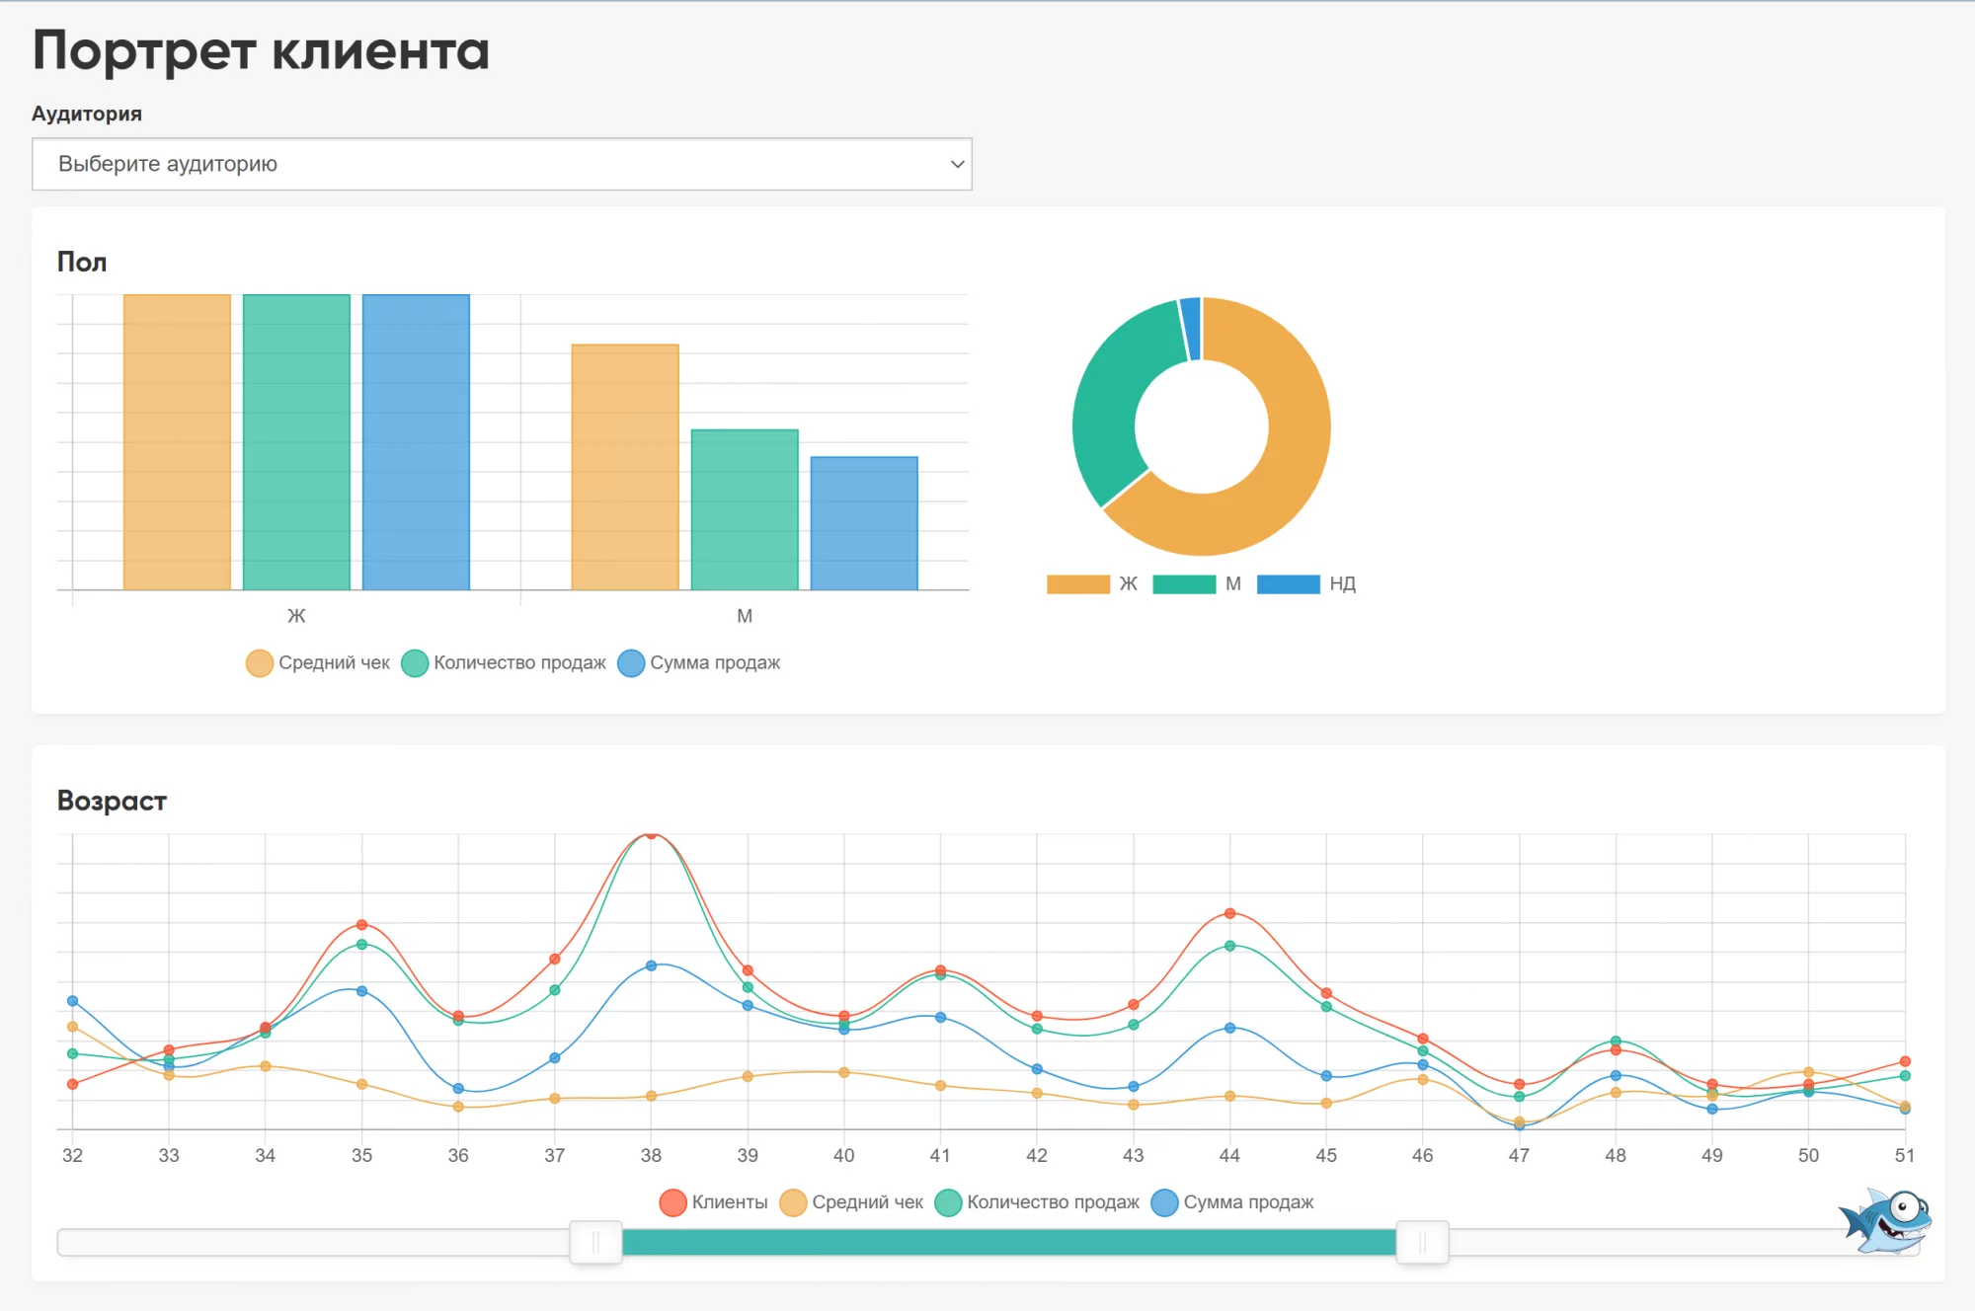Image resolution: width=1975 pixels, height=1311 pixels.
Task: Click the left handle of age range slider
Action: [x=595, y=1242]
